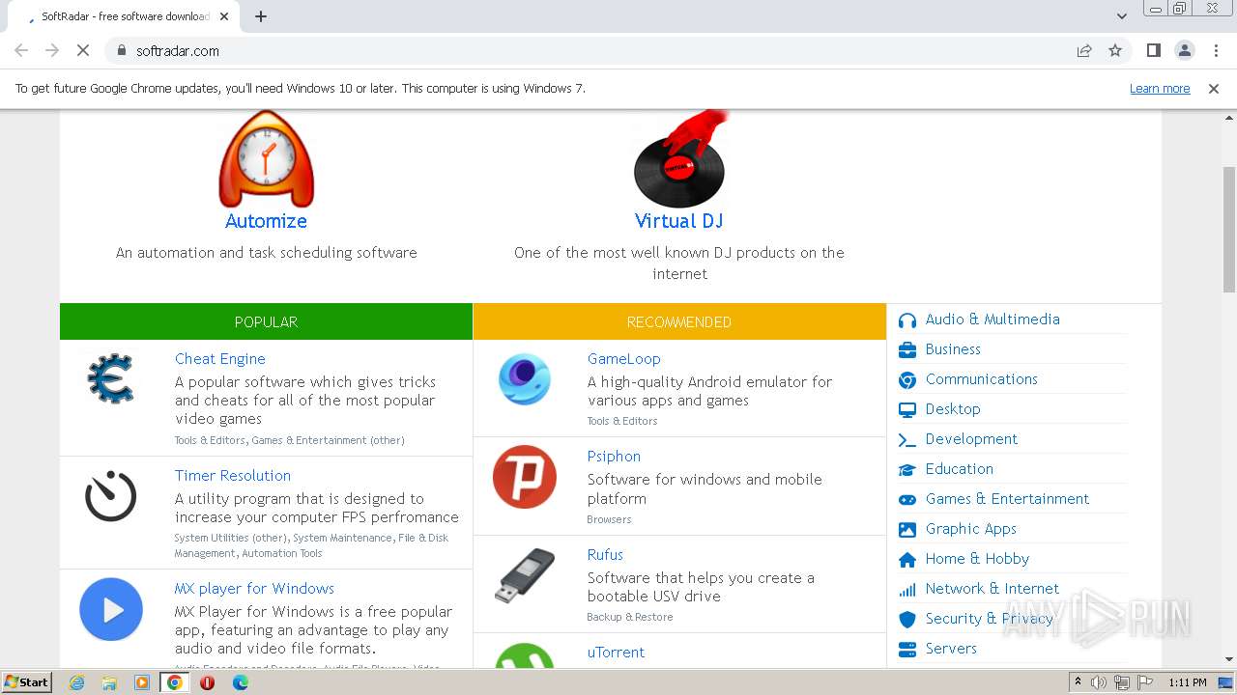Open the Virtual DJ title link
Image resolution: width=1237 pixels, height=695 pixels.
[x=679, y=221]
